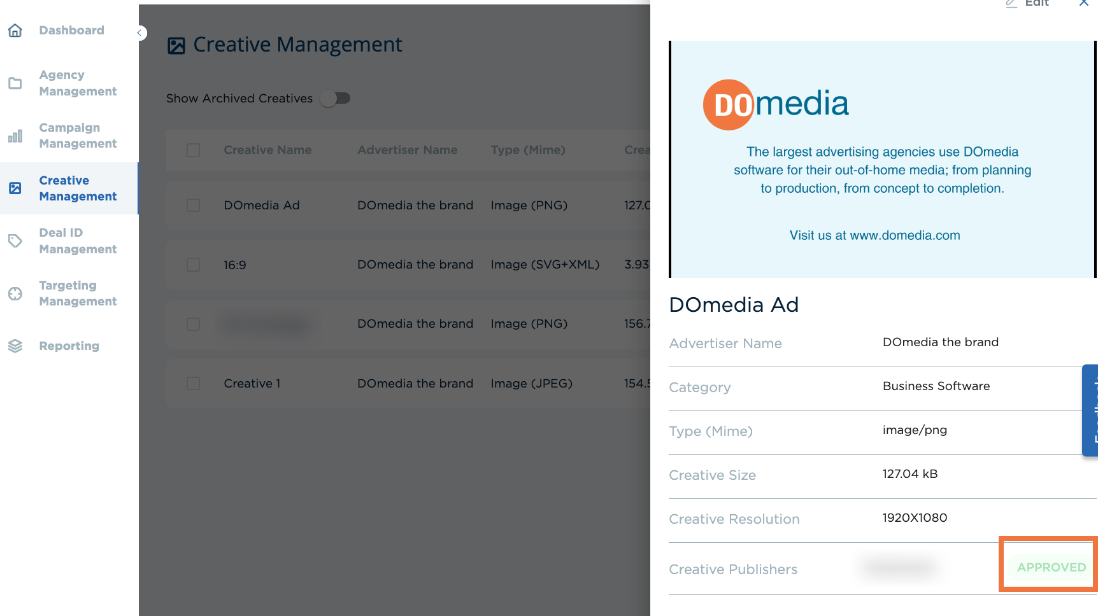Viewport: 1098px width, 616px height.
Task: Click the Advertiser Name column header
Action: coord(408,150)
